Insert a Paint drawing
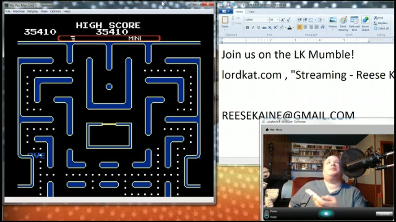The width and height of the screenshot is (396, 222). (343, 24)
